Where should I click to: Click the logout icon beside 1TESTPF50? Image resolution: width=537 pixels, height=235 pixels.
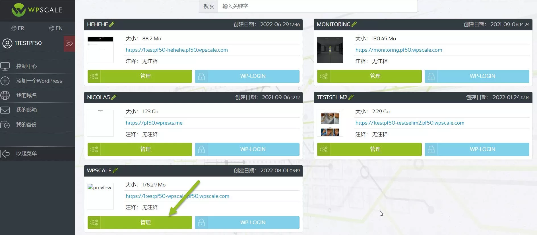coord(69,43)
